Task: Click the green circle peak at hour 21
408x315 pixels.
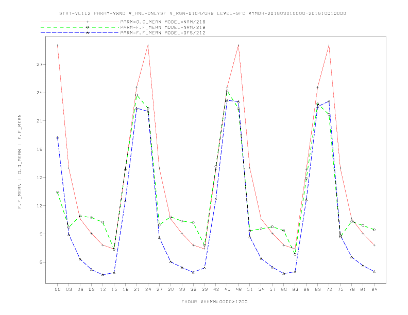Action: point(137,95)
